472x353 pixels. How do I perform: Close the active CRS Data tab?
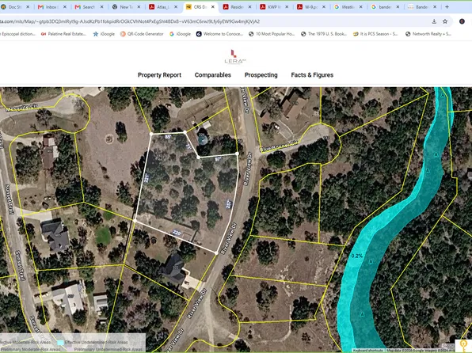(x=213, y=6)
